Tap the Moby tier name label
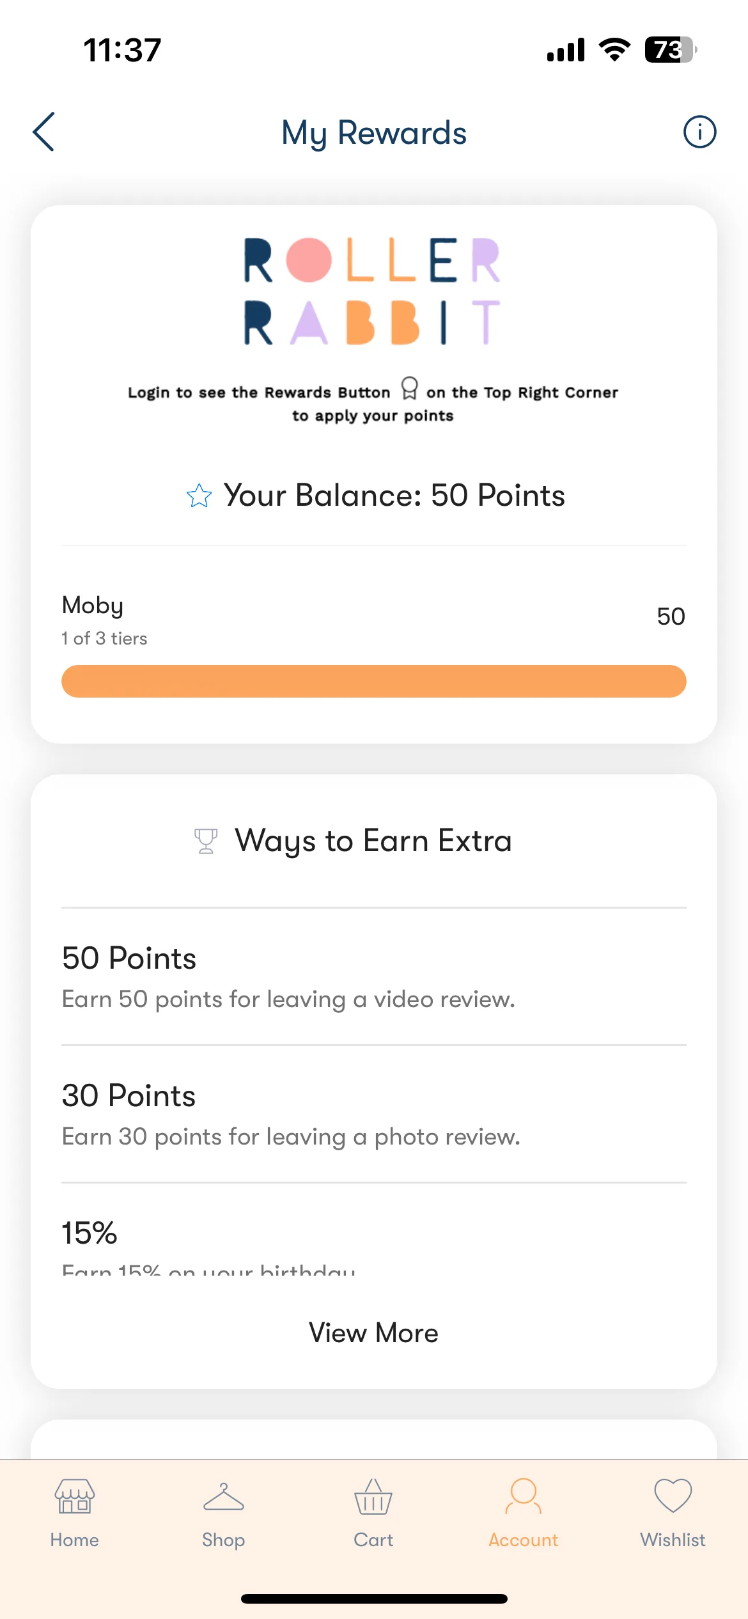This screenshot has height=1619, width=748. pyautogui.click(x=93, y=606)
